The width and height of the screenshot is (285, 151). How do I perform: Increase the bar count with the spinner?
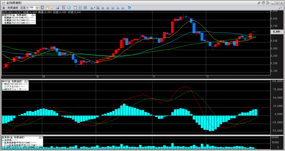click(x=37, y=7)
